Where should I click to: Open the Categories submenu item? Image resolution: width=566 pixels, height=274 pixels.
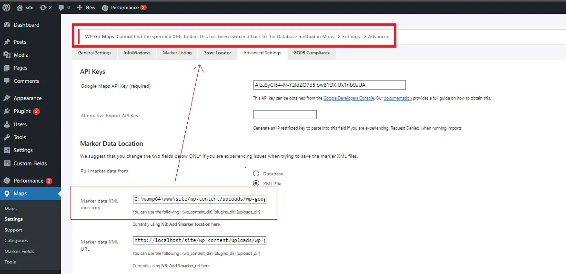click(x=16, y=241)
